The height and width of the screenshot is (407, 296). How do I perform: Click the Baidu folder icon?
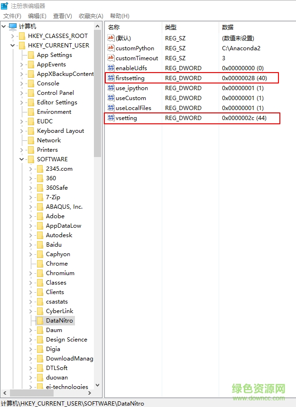coord(40,245)
